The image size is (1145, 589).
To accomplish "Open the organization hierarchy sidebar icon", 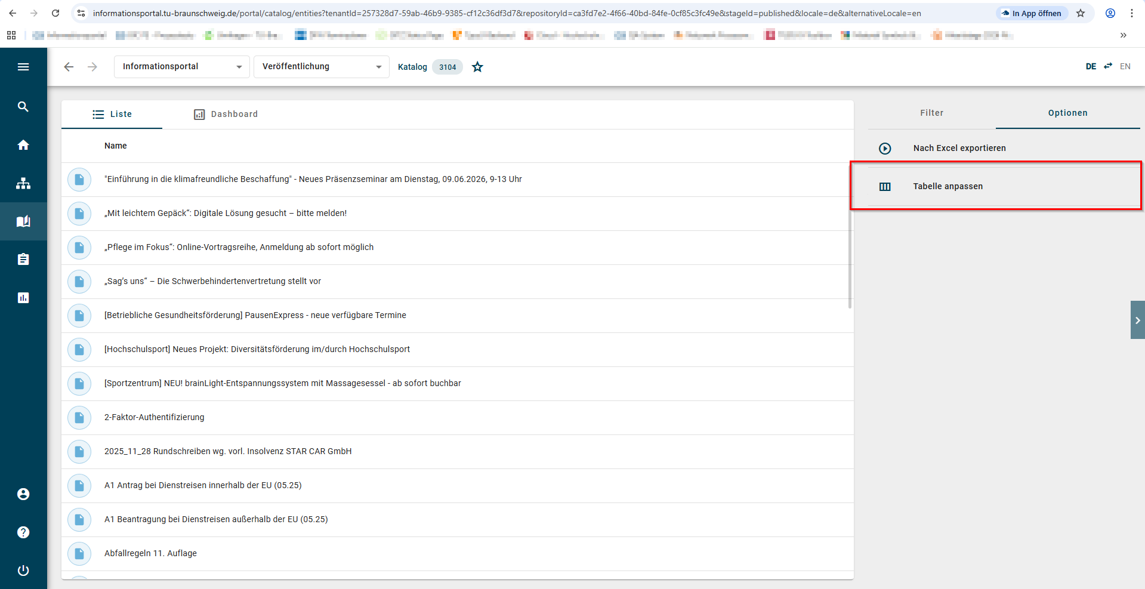I will coord(23,183).
